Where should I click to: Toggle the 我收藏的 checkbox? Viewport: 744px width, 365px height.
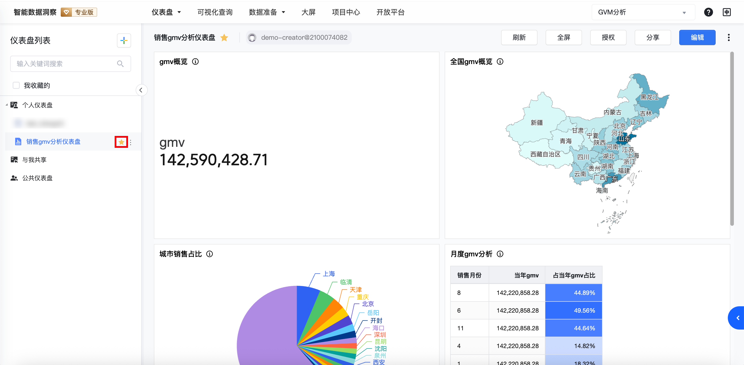[16, 85]
